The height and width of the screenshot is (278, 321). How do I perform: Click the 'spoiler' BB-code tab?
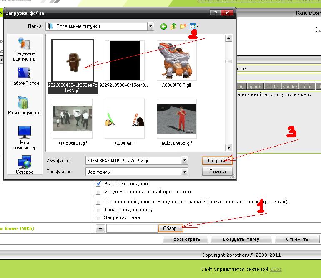pyautogui.click(x=290, y=87)
